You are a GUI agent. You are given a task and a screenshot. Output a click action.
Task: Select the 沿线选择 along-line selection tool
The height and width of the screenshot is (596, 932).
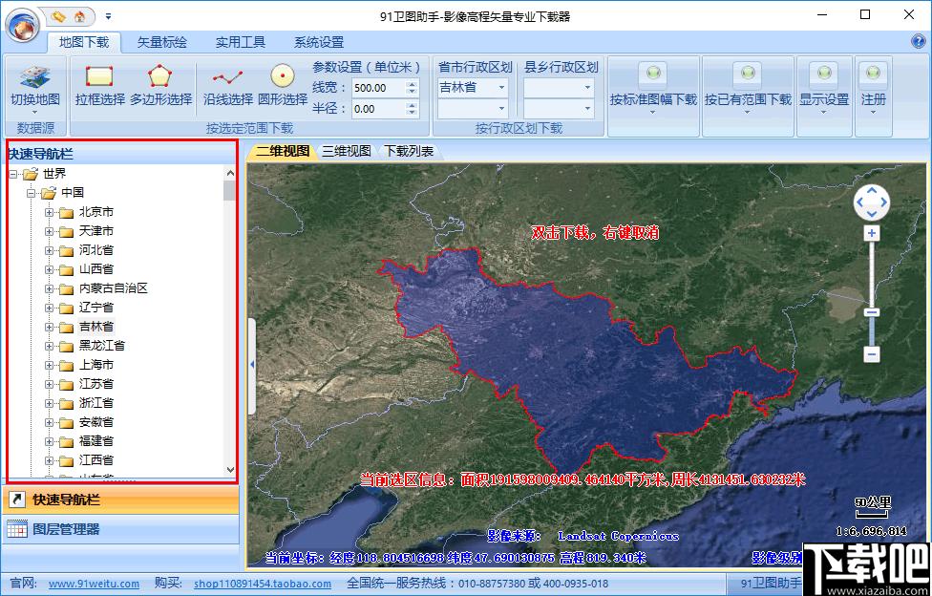tap(227, 87)
